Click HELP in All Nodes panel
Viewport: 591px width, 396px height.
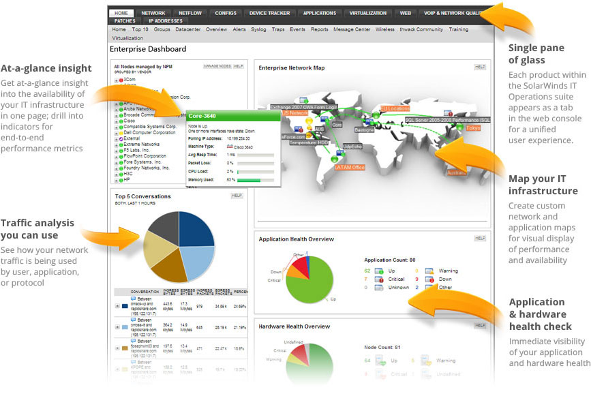click(x=238, y=66)
